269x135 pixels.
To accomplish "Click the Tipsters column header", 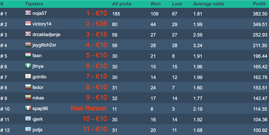I will [x=34, y=4].
